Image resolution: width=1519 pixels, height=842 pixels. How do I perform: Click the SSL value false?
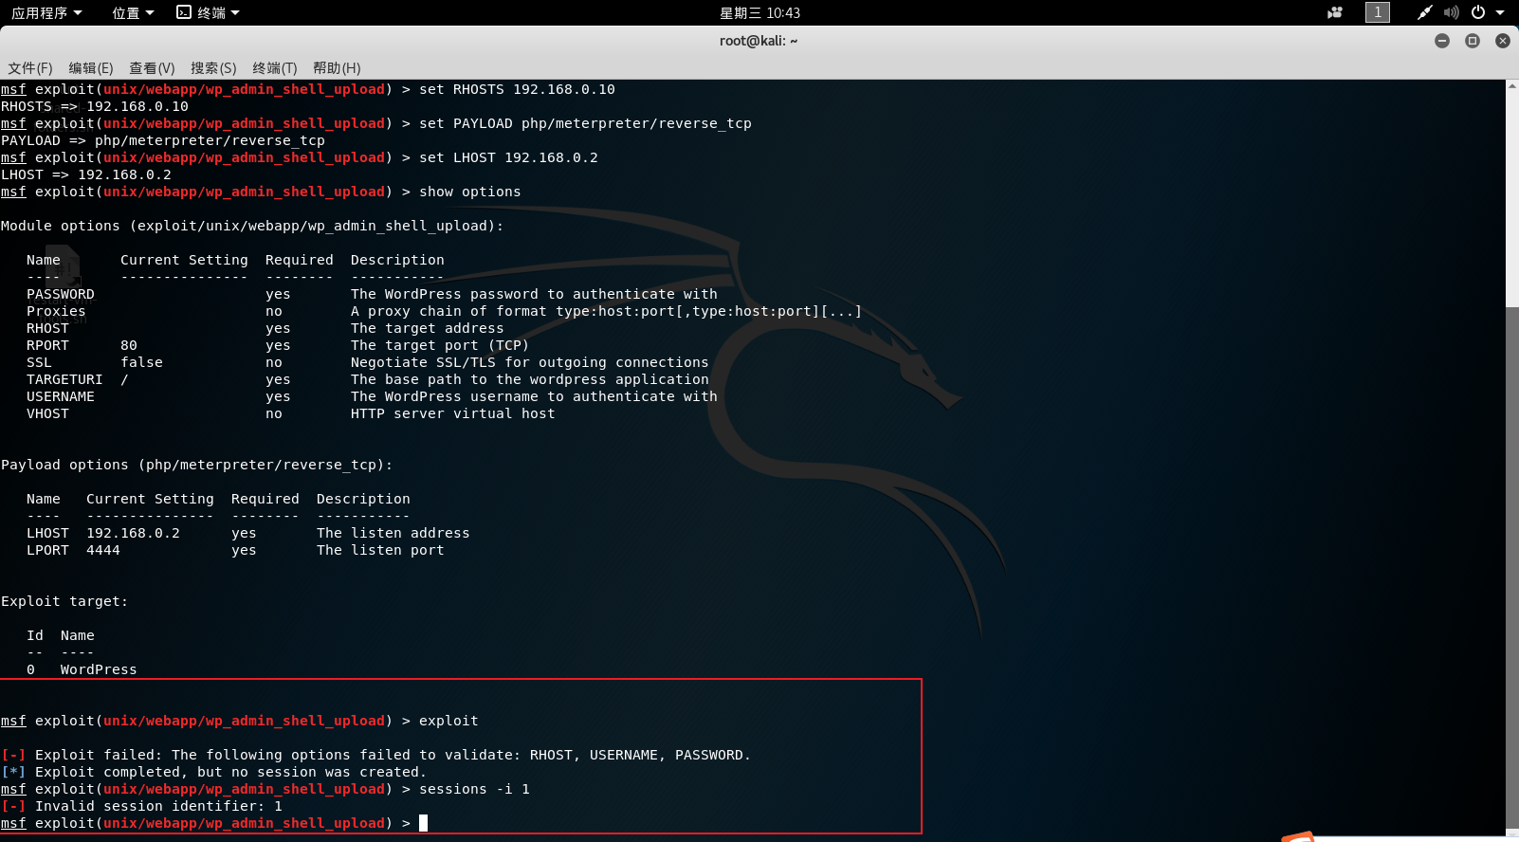coord(141,362)
